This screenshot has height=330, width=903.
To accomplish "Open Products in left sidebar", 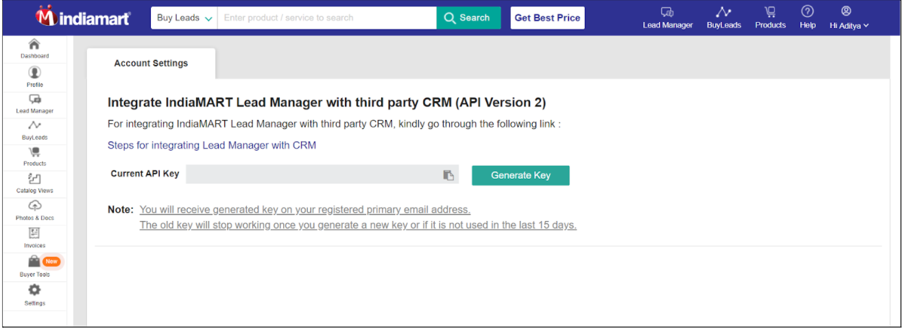I will 34,157.
